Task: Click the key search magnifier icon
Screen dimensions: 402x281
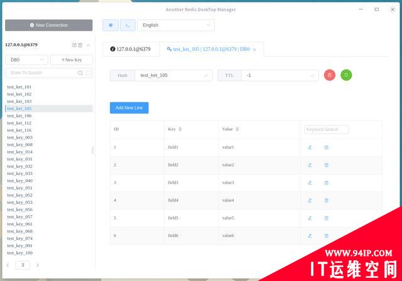Action: (x=80, y=73)
